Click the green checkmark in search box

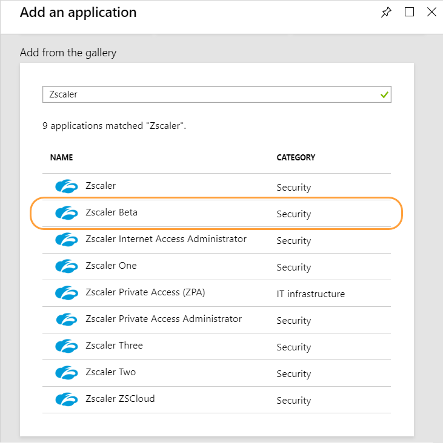384,94
